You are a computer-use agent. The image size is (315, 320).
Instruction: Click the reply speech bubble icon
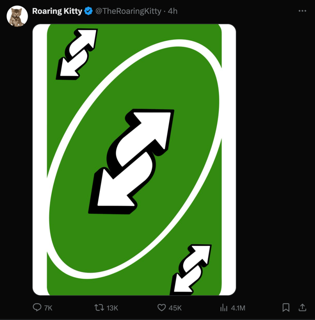click(x=37, y=308)
